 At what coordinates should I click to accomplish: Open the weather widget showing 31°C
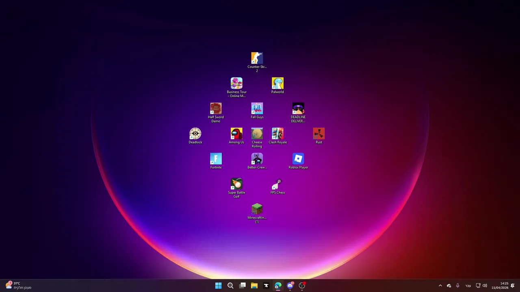click(x=18, y=286)
